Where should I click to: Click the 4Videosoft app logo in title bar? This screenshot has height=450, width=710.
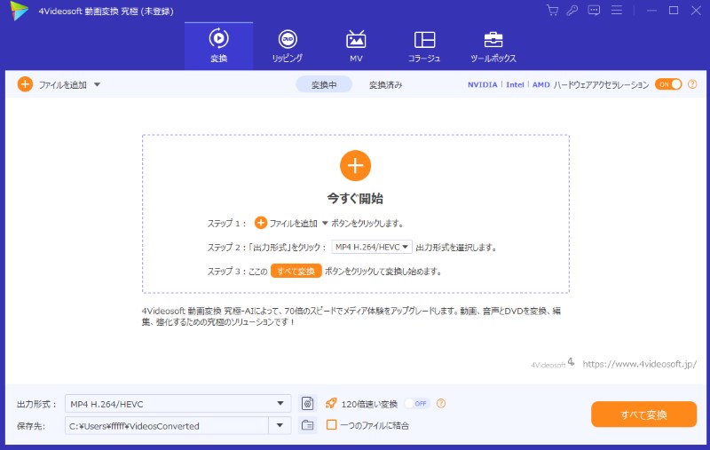20,11
